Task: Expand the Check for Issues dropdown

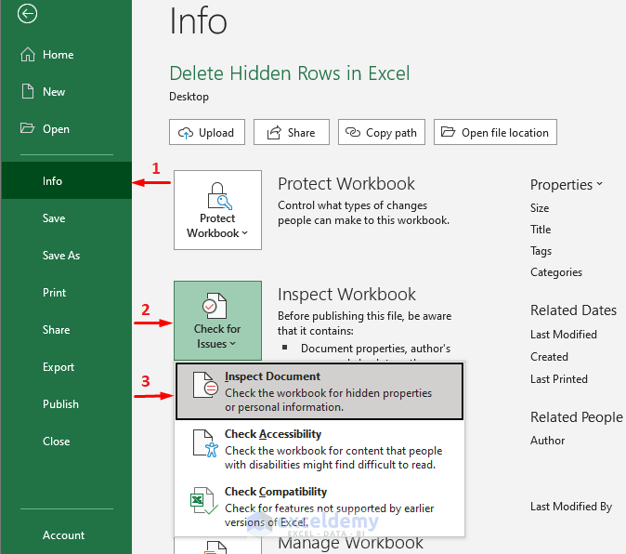Action: 217,321
